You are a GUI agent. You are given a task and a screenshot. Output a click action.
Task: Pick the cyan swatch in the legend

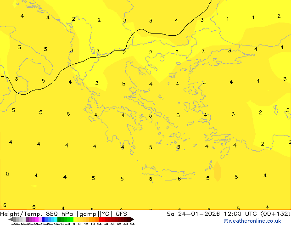click(x=56, y=219)
